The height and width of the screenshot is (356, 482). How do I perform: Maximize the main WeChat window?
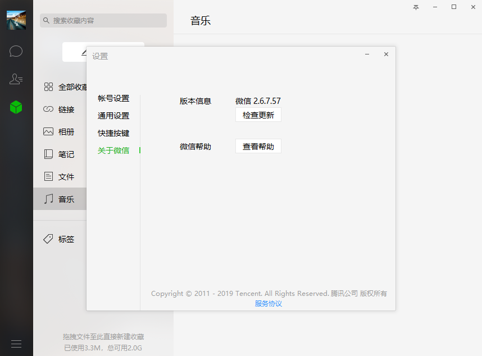[x=454, y=7]
